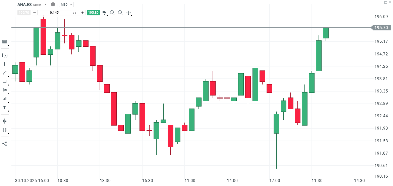
Task: Zoom out of the chart
Action: (x=112, y=13)
